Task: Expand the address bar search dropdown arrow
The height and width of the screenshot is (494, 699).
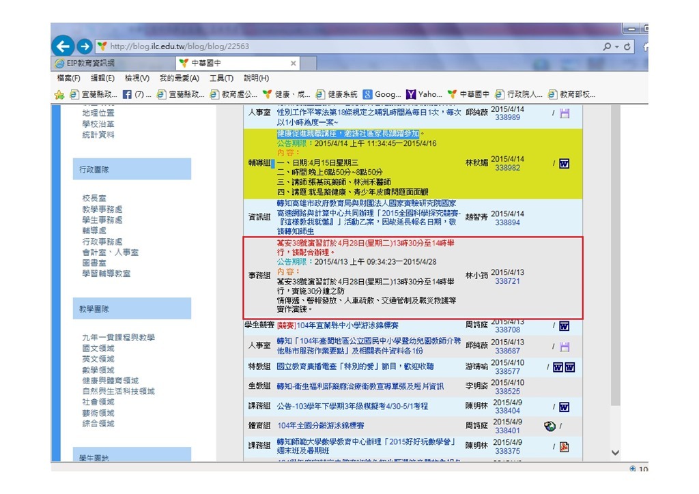Action: pyautogui.click(x=617, y=46)
